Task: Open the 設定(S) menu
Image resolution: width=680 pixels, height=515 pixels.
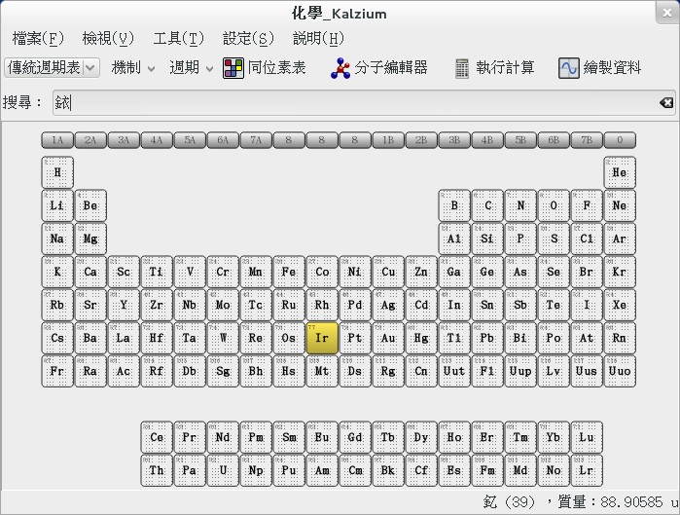Action: [248, 39]
